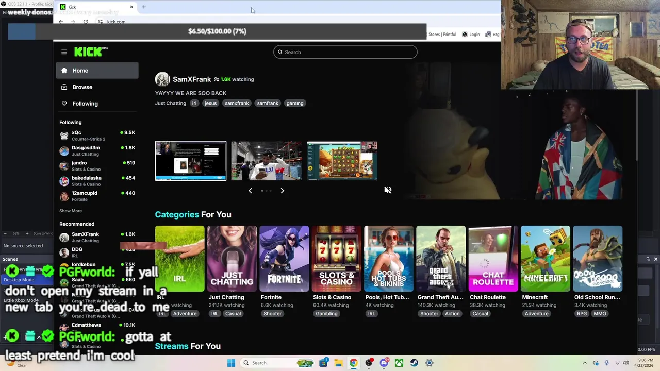The image size is (660, 371).
Task: Open OBS Studio from taskbar
Action: [x=369, y=363]
